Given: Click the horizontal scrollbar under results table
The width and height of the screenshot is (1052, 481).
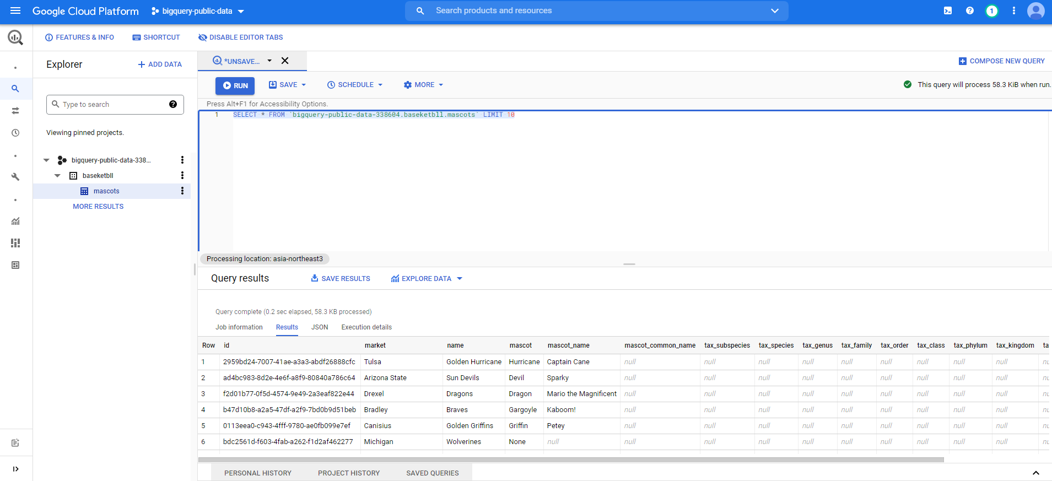Looking at the screenshot, I should [571, 460].
